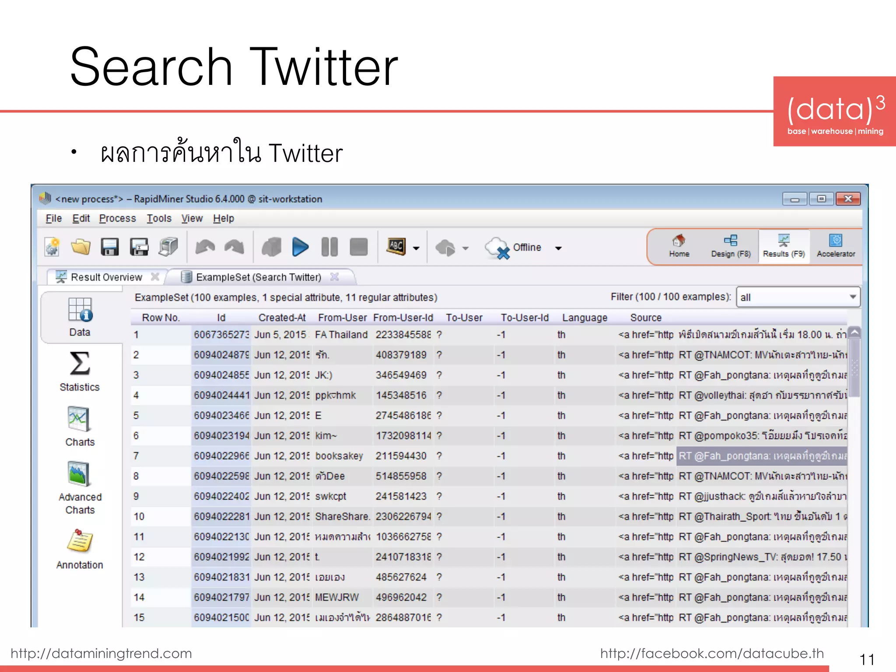
Task: Click the gray cube icon before play
Action: click(x=271, y=247)
